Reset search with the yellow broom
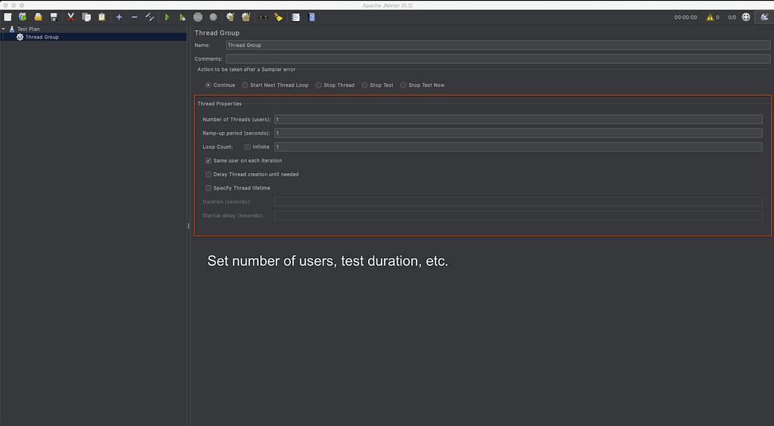Viewport: 774px width, 426px height. (278, 17)
